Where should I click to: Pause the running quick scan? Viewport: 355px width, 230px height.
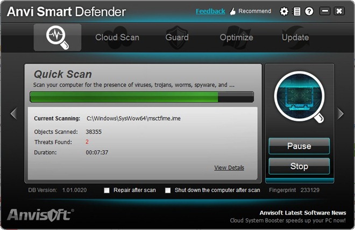(299, 146)
